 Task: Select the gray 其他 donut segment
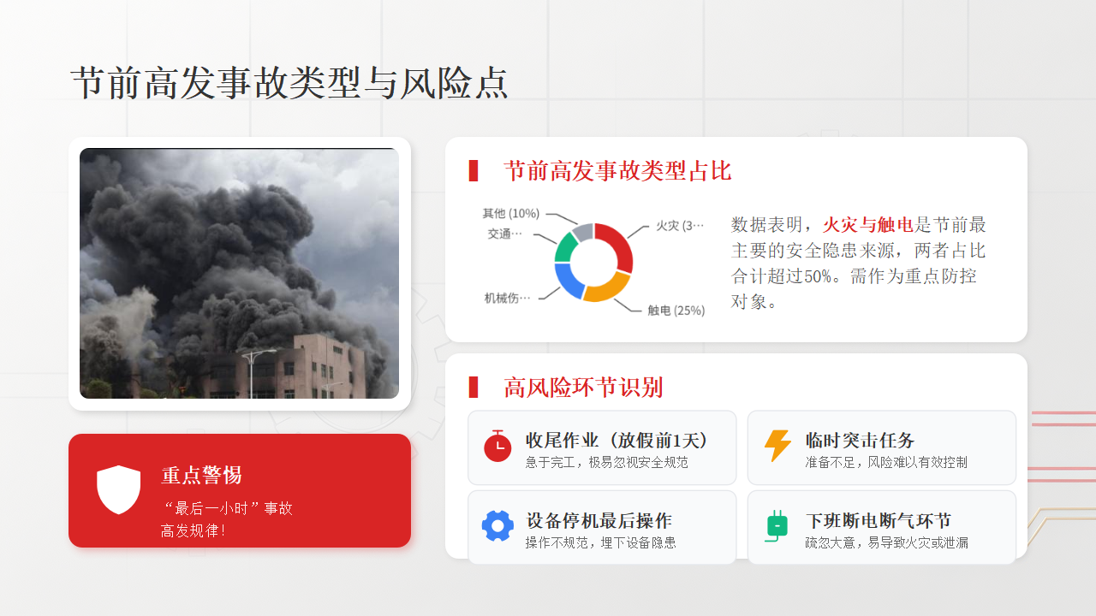pos(582,231)
